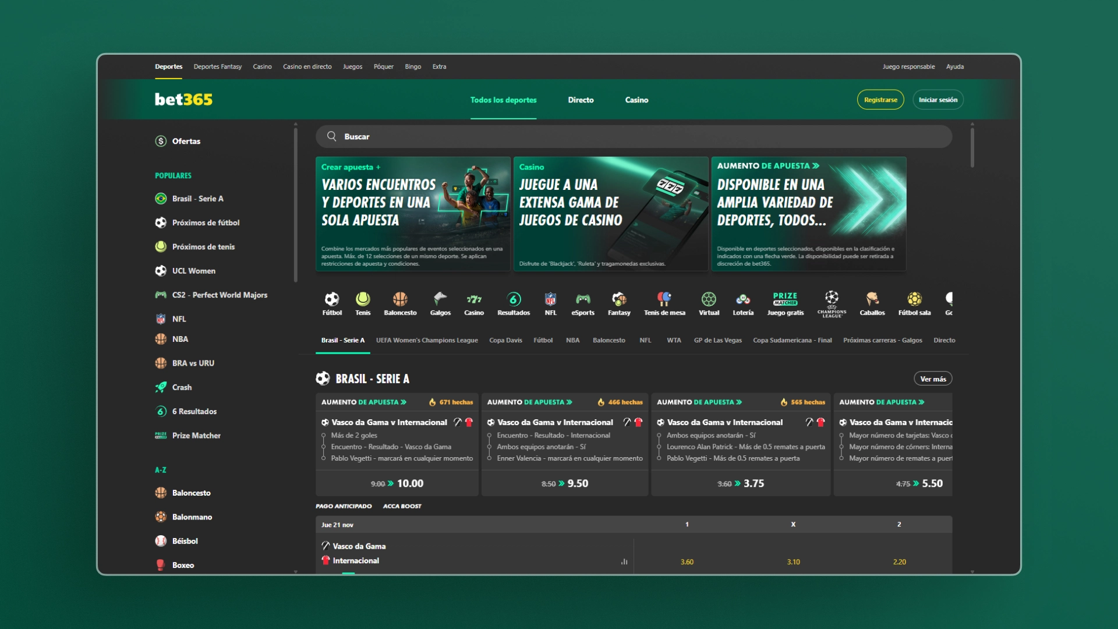Open Extra in top menu

[x=440, y=66]
